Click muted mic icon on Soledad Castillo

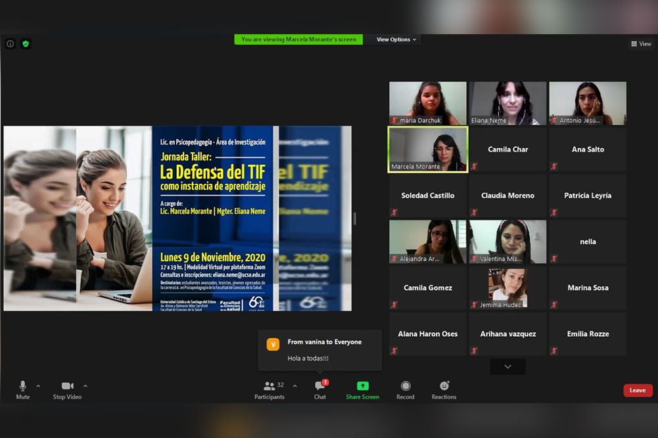click(x=394, y=213)
